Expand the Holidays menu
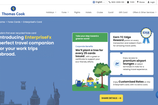The image size is (158, 105). coord(51,12)
